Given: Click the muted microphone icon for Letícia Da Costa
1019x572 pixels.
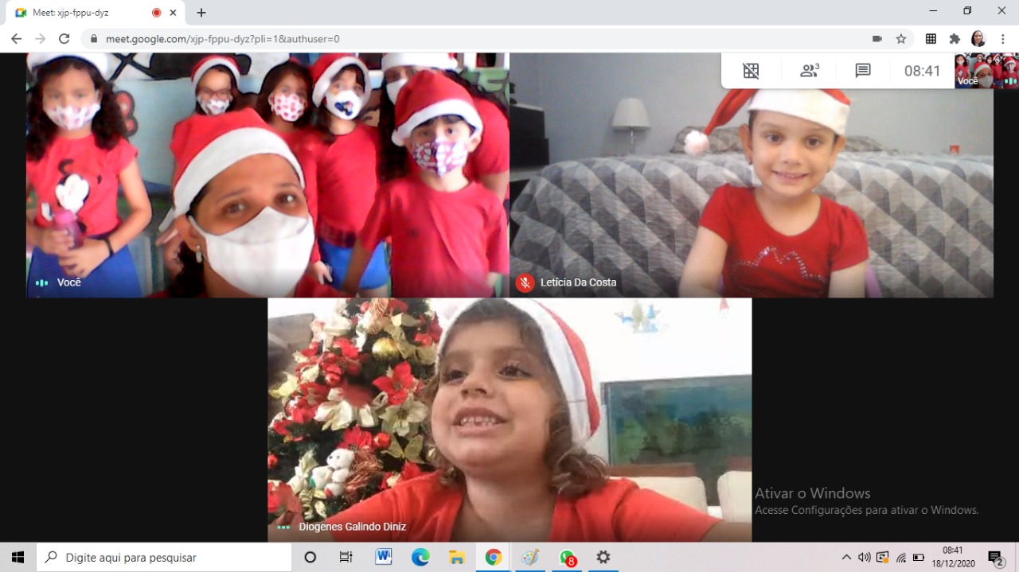Looking at the screenshot, I should pos(525,282).
